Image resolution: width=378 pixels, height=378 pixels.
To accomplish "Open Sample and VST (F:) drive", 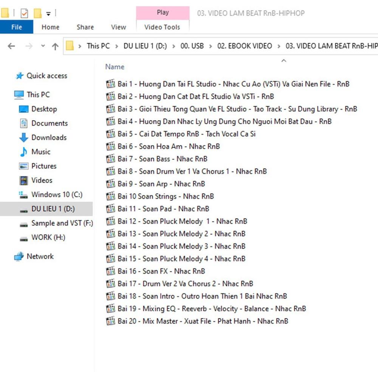I will point(62,223).
